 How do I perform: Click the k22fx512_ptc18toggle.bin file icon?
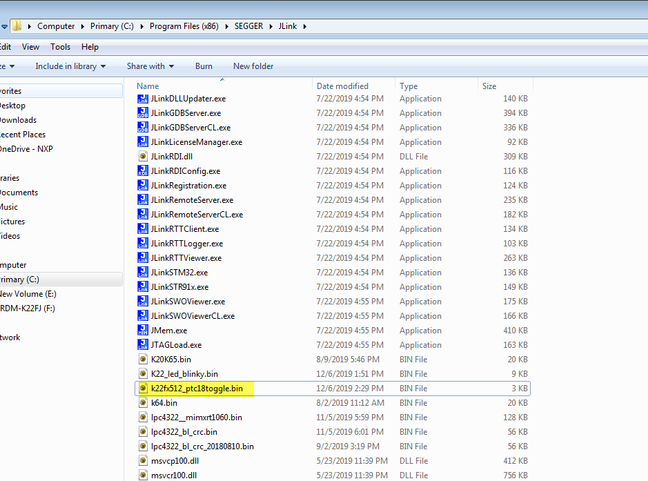[x=143, y=389]
